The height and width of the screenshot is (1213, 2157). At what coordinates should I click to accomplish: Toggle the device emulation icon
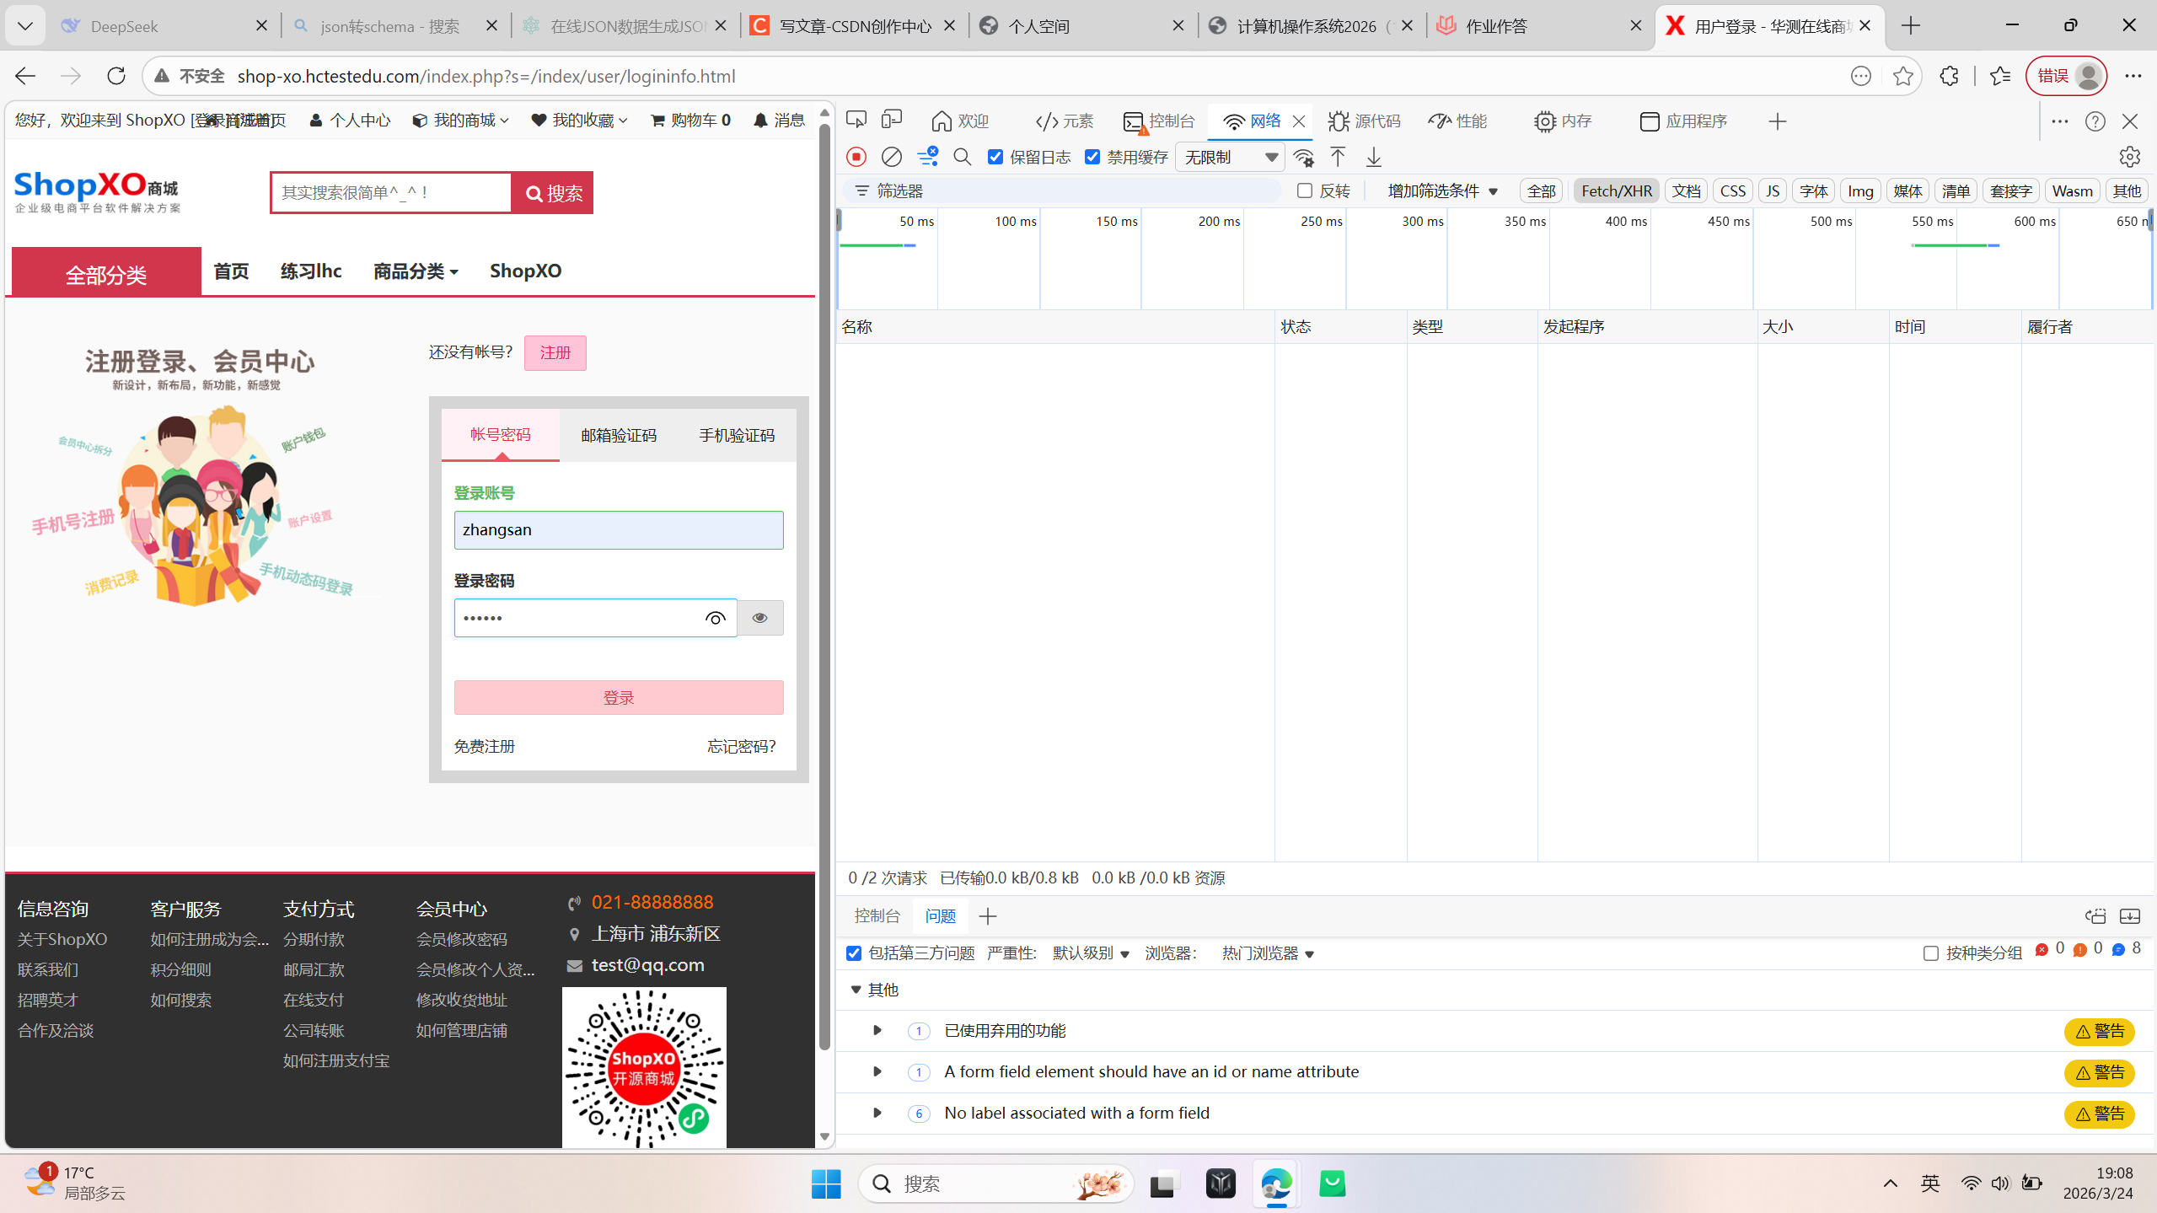coord(891,121)
